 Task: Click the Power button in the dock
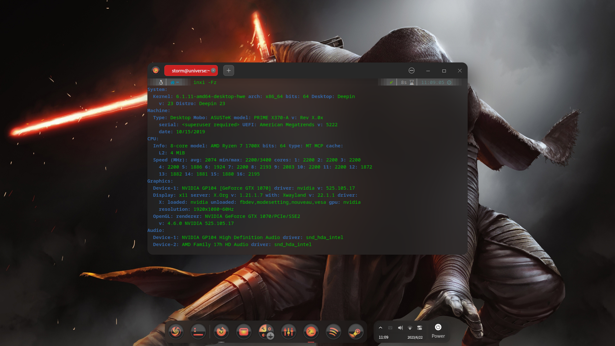click(438, 331)
